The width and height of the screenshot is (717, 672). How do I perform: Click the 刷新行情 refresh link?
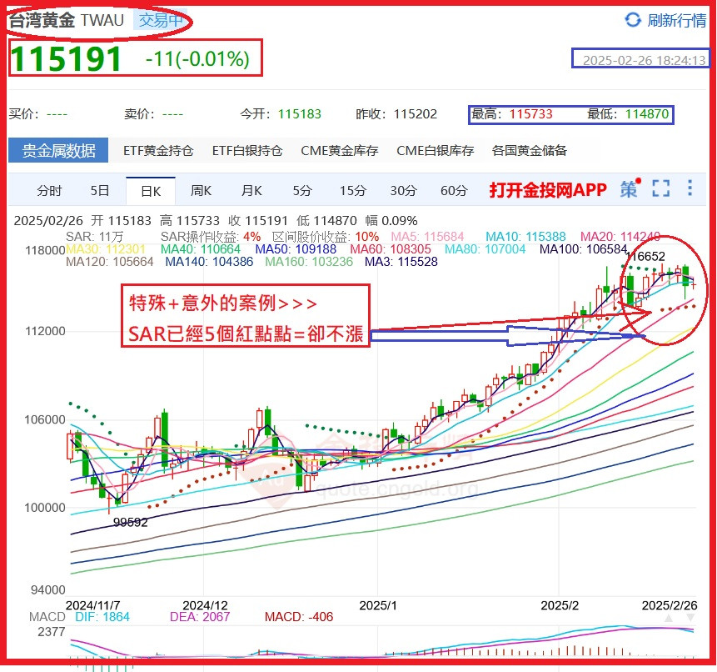[678, 18]
